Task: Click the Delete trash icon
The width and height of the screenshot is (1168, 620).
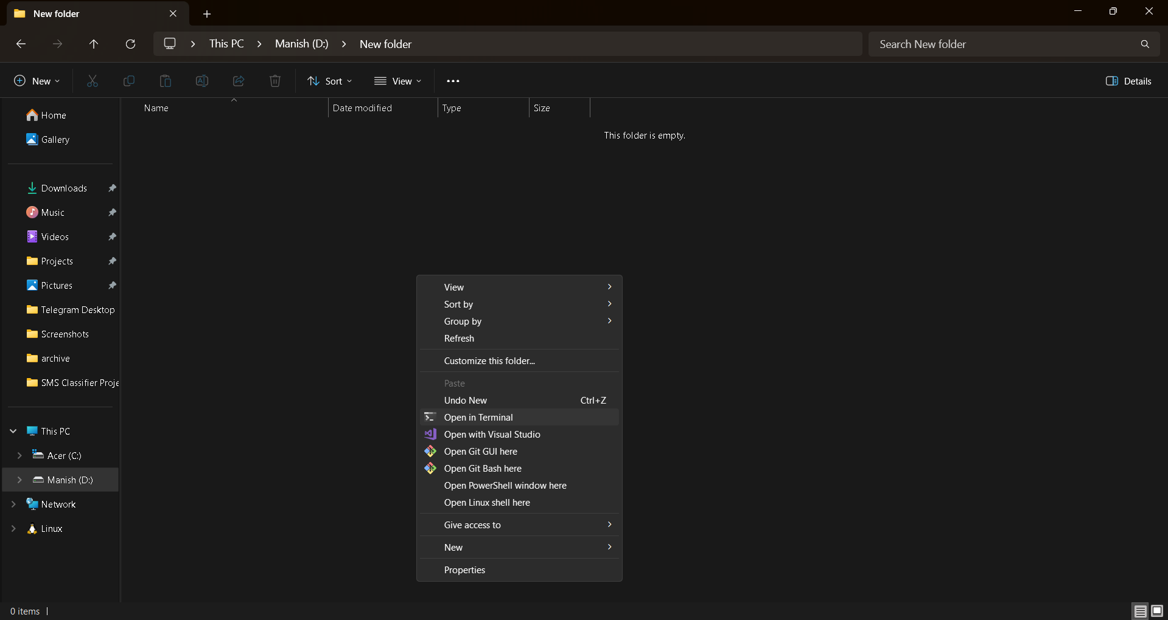Action: tap(275, 81)
